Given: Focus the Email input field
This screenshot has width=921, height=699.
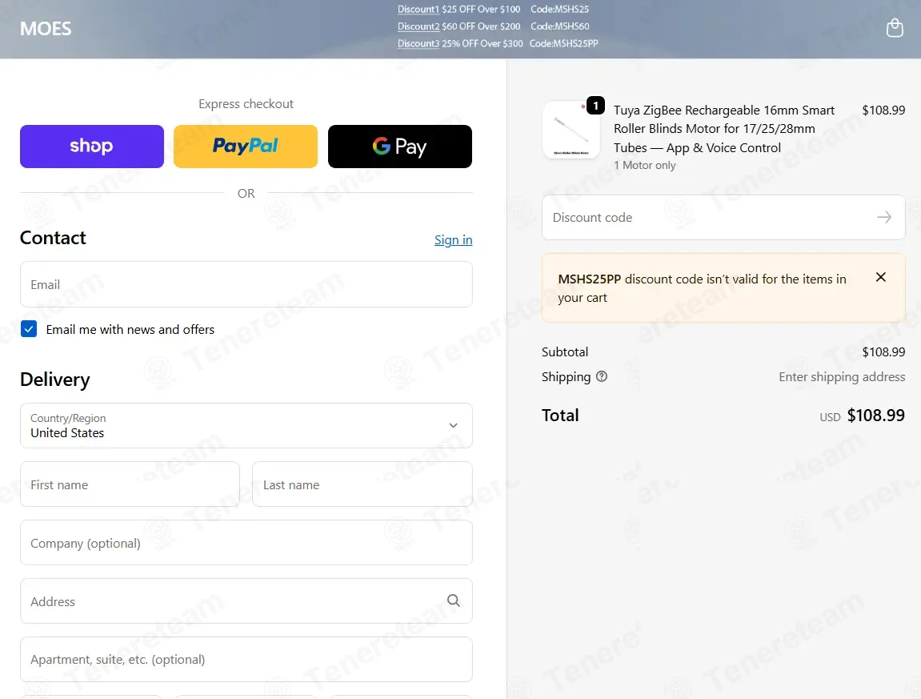Looking at the screenshot, I should tap(246, 284).
